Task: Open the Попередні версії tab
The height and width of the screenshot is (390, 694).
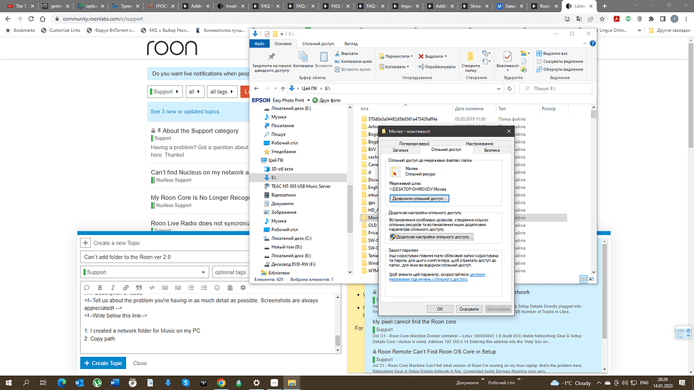Action: [x=414, y=144]
